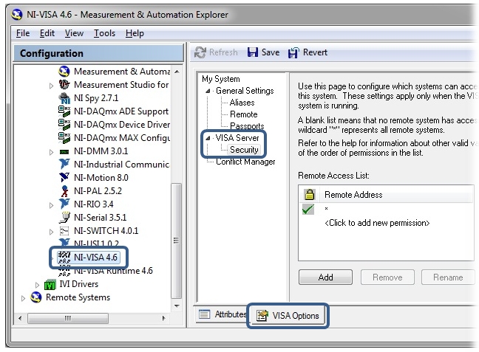The width and height of the screenshot is (479, 352).
Task: Click to add new permission entry
Action: click(x=377, y=223)
